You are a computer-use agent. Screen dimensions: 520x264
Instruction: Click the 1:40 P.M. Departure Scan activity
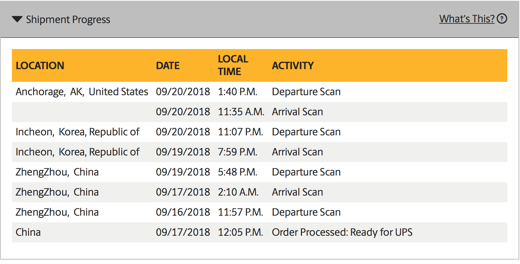click(306, 92)
